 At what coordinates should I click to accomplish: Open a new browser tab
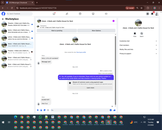(x=37, y=3)
